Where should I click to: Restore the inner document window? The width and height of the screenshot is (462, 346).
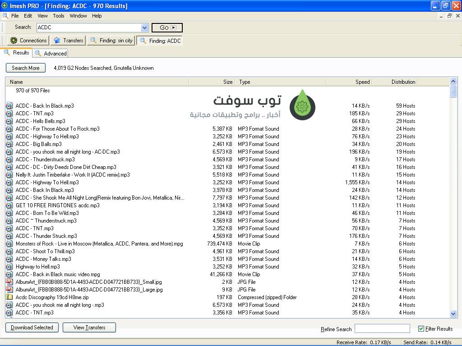pyautogui.click(x=449, y=16)
